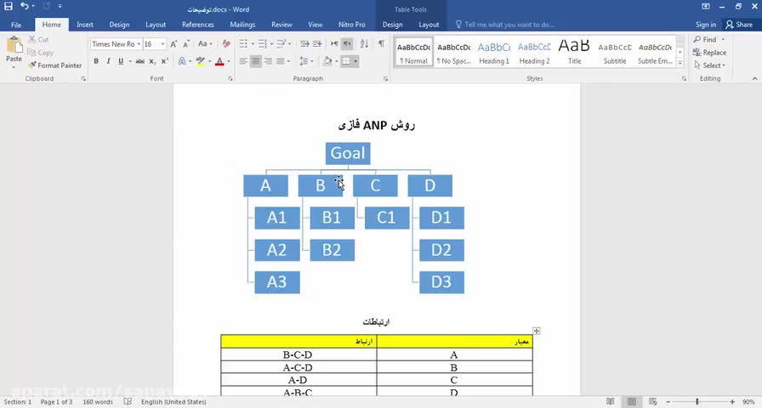Switch to the References tab
Image resolution: width=762 pixels, height=408 pixels.
pos(198,25)
